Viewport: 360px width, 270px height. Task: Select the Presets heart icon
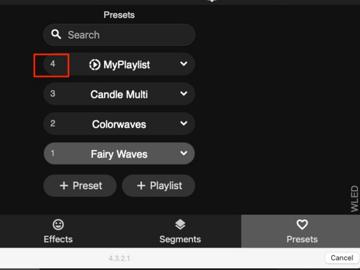click(x=302, y=225)
